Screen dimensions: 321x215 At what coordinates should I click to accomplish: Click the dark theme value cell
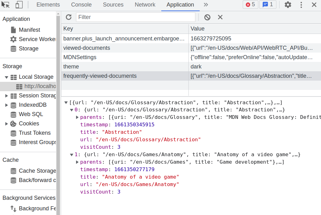(255, 67)
